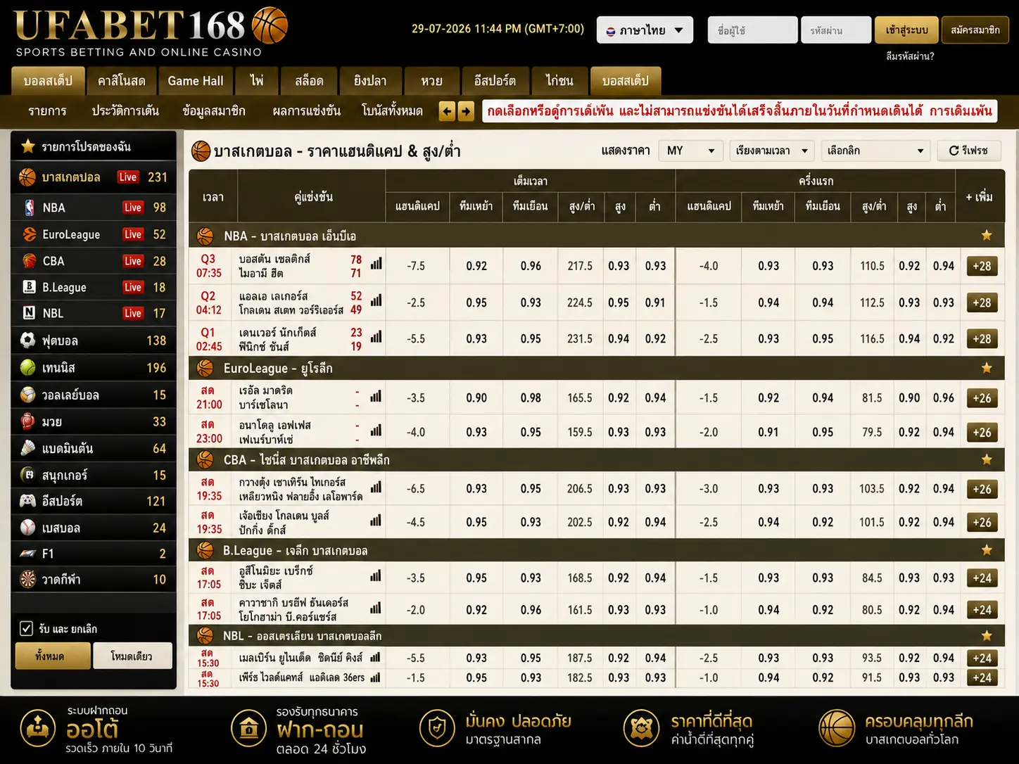Expand +28 more markets for LA Lakers

[x=982, y=303]
